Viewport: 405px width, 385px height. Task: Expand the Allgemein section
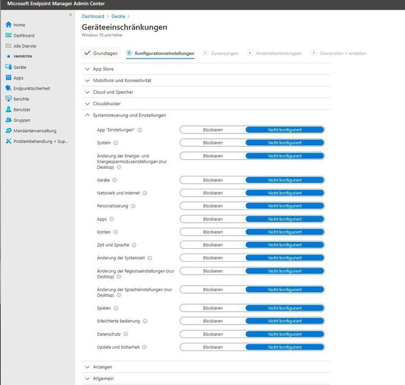coord(206,379)
